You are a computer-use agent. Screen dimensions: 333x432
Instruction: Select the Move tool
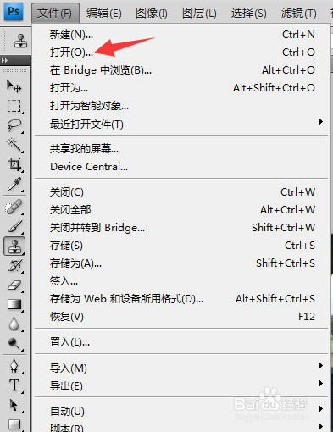(14, 86)
